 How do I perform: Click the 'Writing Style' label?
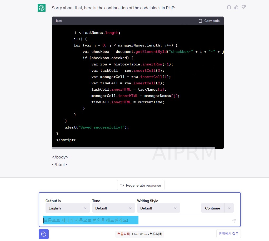148,201
